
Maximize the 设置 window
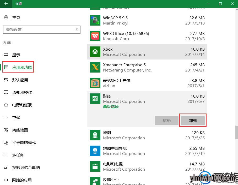tap(220, 4)
